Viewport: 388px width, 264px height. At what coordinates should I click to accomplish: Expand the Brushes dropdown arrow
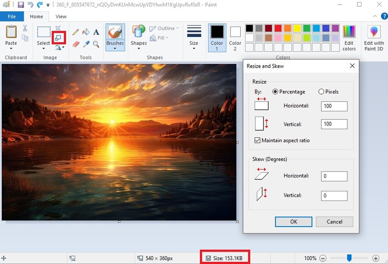pos(115,48)
